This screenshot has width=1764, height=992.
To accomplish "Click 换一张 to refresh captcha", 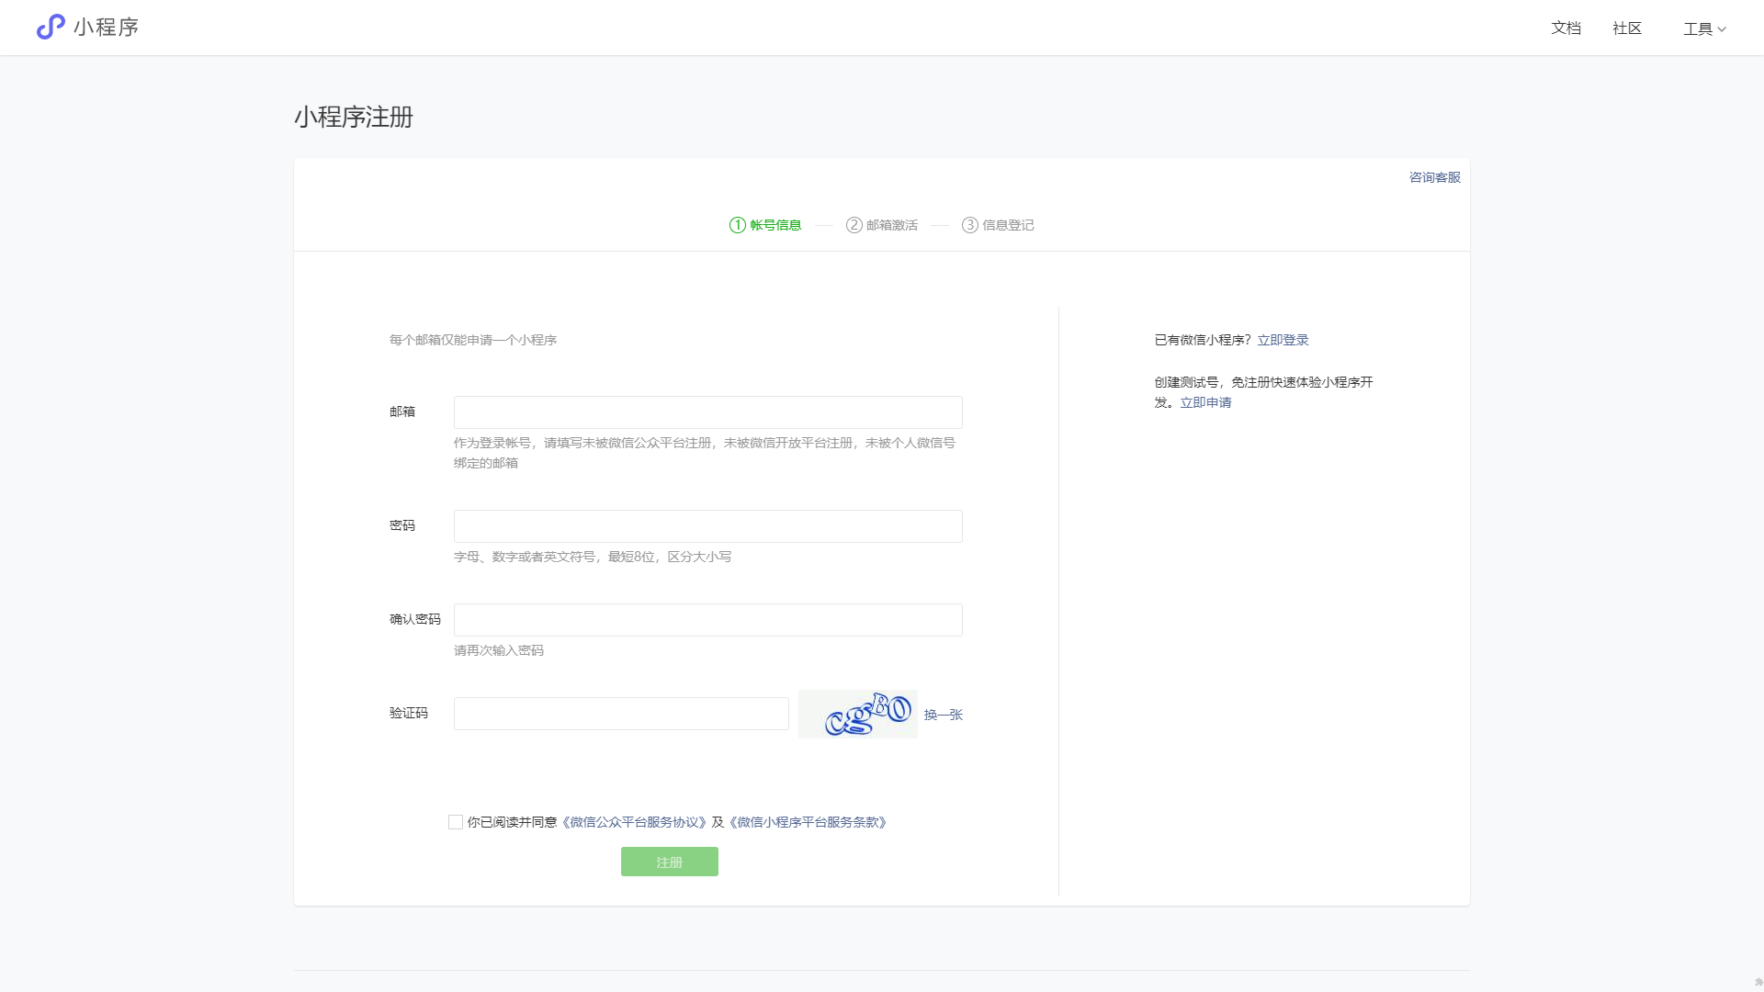I will 944,715.
